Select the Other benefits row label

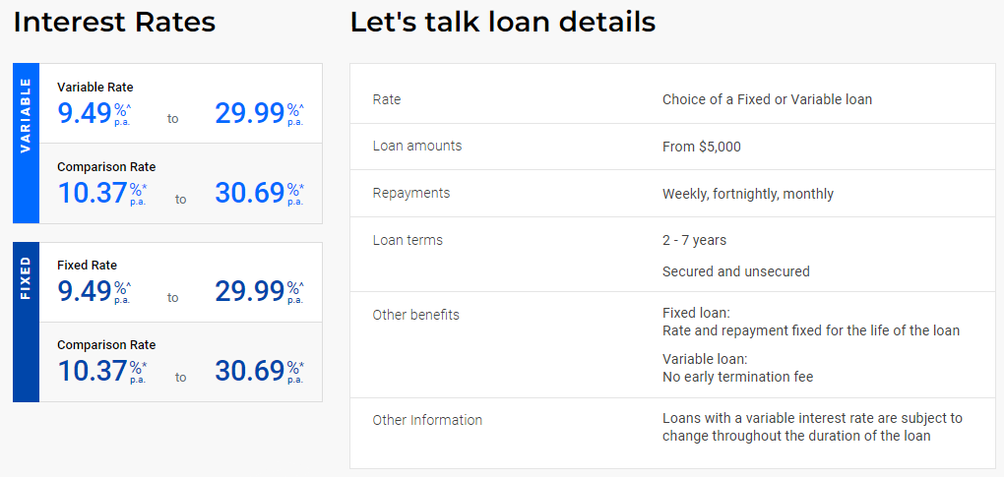pos(416,315)
